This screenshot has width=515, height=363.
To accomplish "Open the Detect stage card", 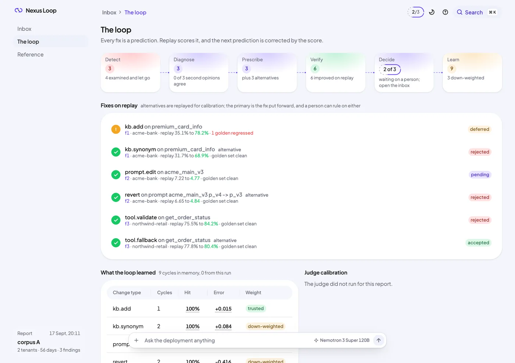I will (x=130, y=72).
